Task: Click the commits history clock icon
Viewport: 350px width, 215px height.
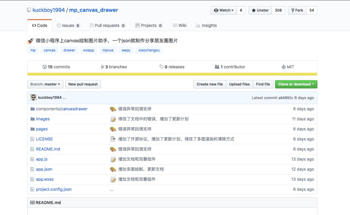Action: [44, 67]
